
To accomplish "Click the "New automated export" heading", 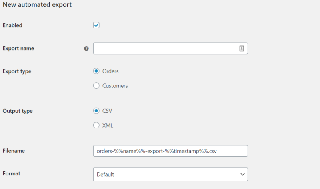I will click(x=37, y=5).
